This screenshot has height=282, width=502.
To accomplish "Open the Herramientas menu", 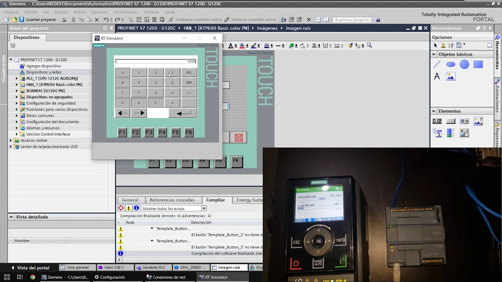I will tap(126, 12).
